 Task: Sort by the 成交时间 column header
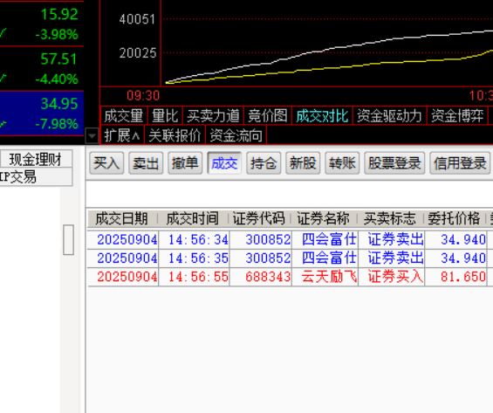coord(193,218)
